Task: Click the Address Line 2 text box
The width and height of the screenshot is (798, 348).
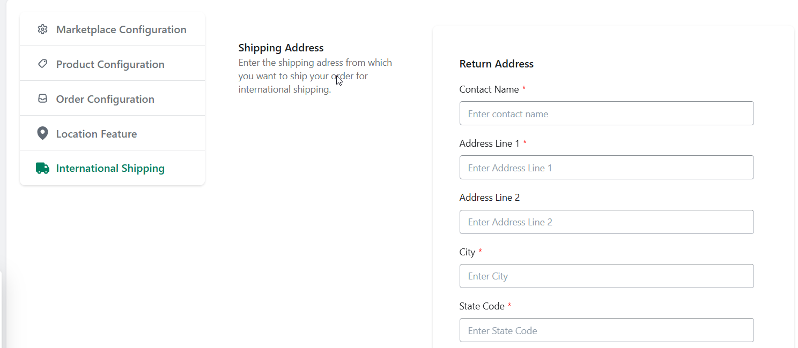Action: coord(607,222)
